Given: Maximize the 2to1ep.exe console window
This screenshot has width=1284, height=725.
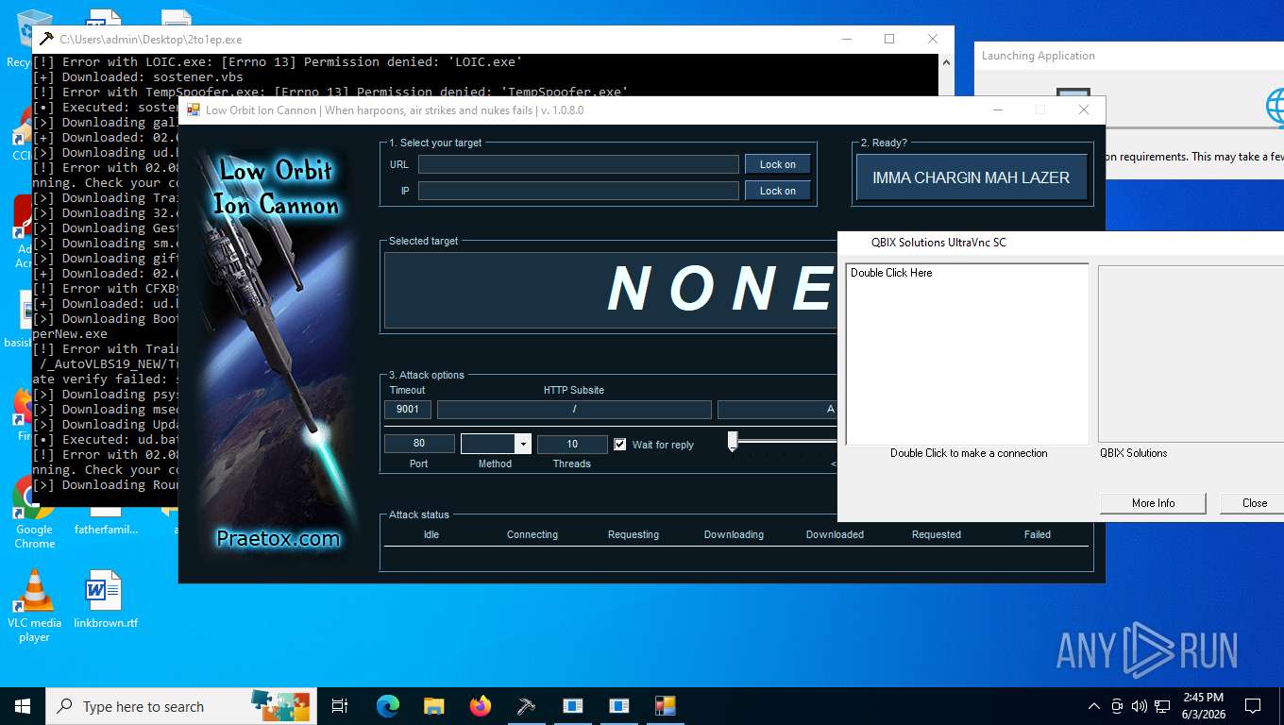Looking at the screenshot, I should 889,39.
